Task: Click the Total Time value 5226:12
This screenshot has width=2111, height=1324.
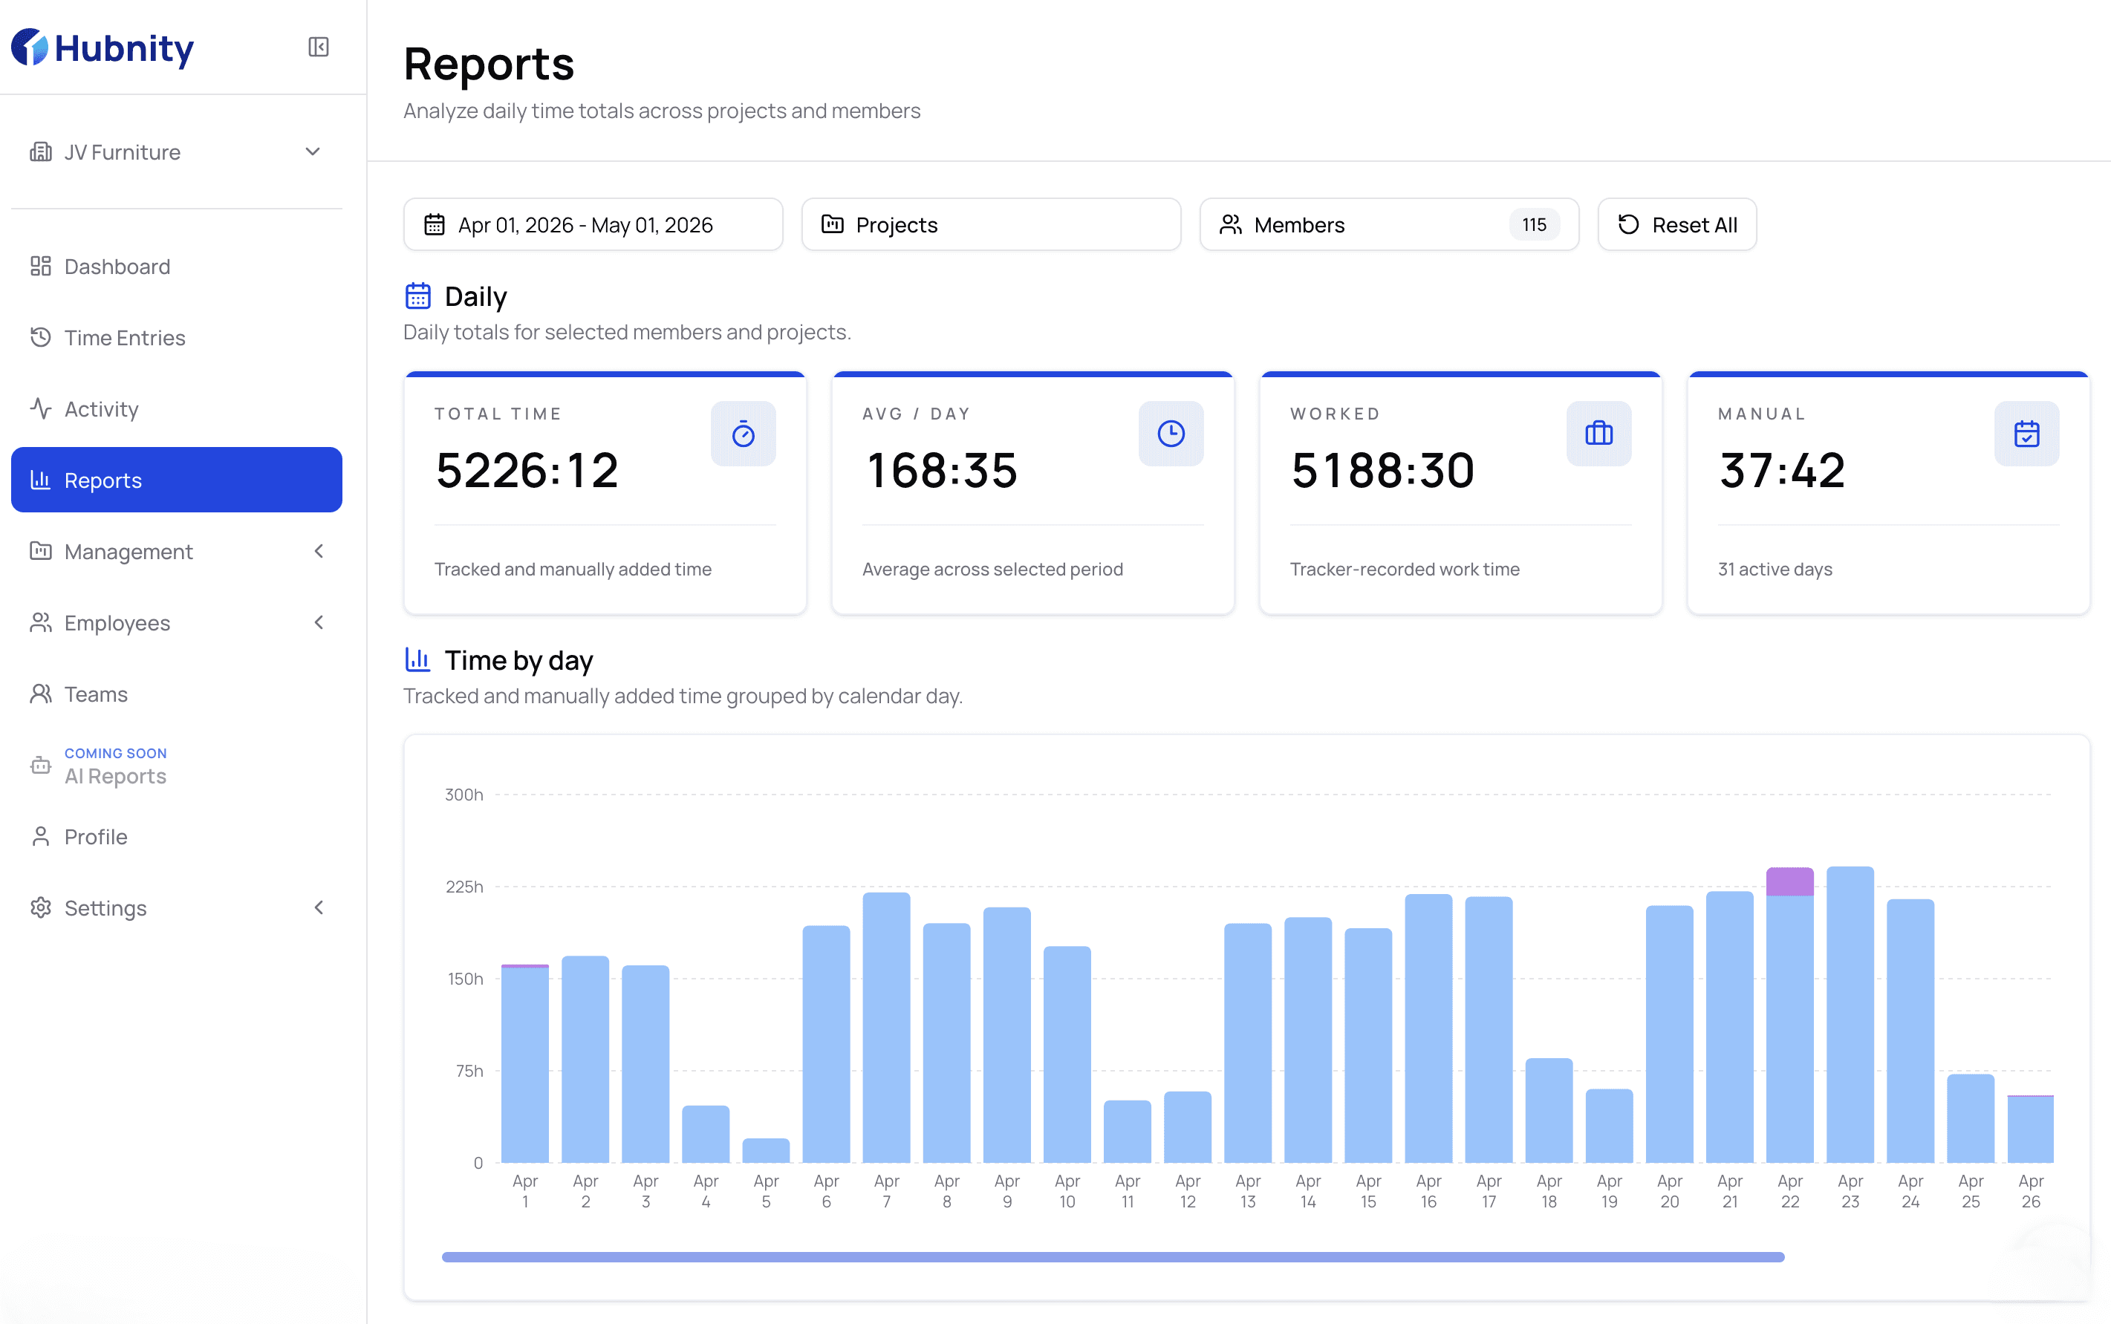Action: click(x=527, y=471)
